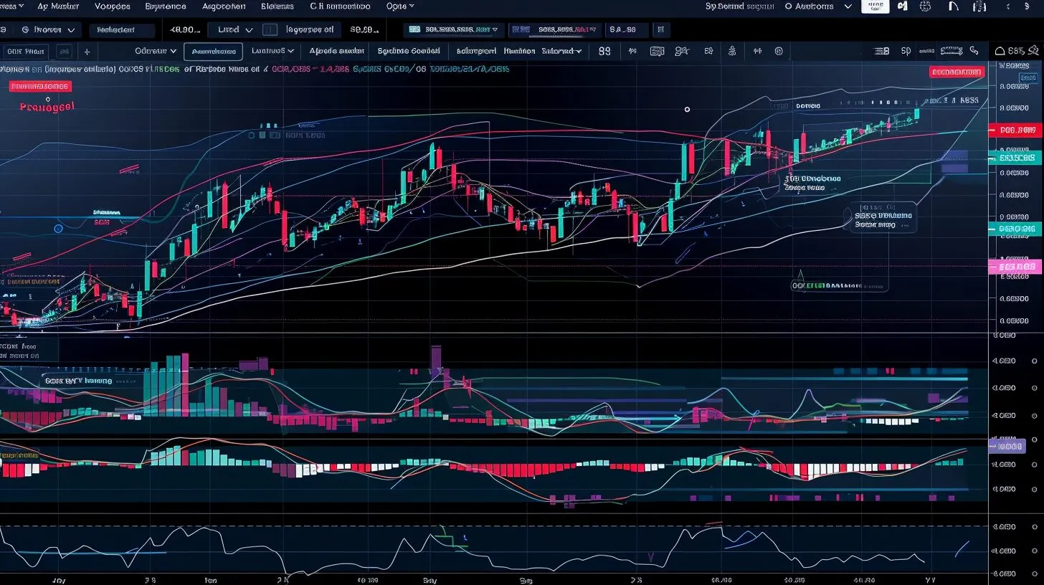Switch to the chart tab at the top left

[x=26, y=51]
